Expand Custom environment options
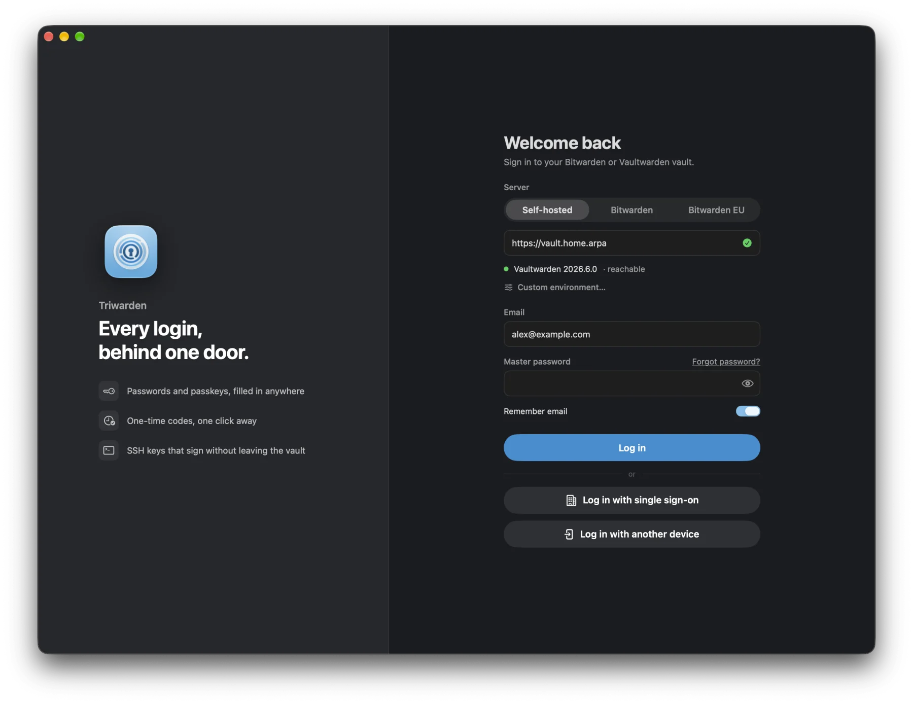The width and height of the screenshot is (913, 704). (x=555, y=287)
